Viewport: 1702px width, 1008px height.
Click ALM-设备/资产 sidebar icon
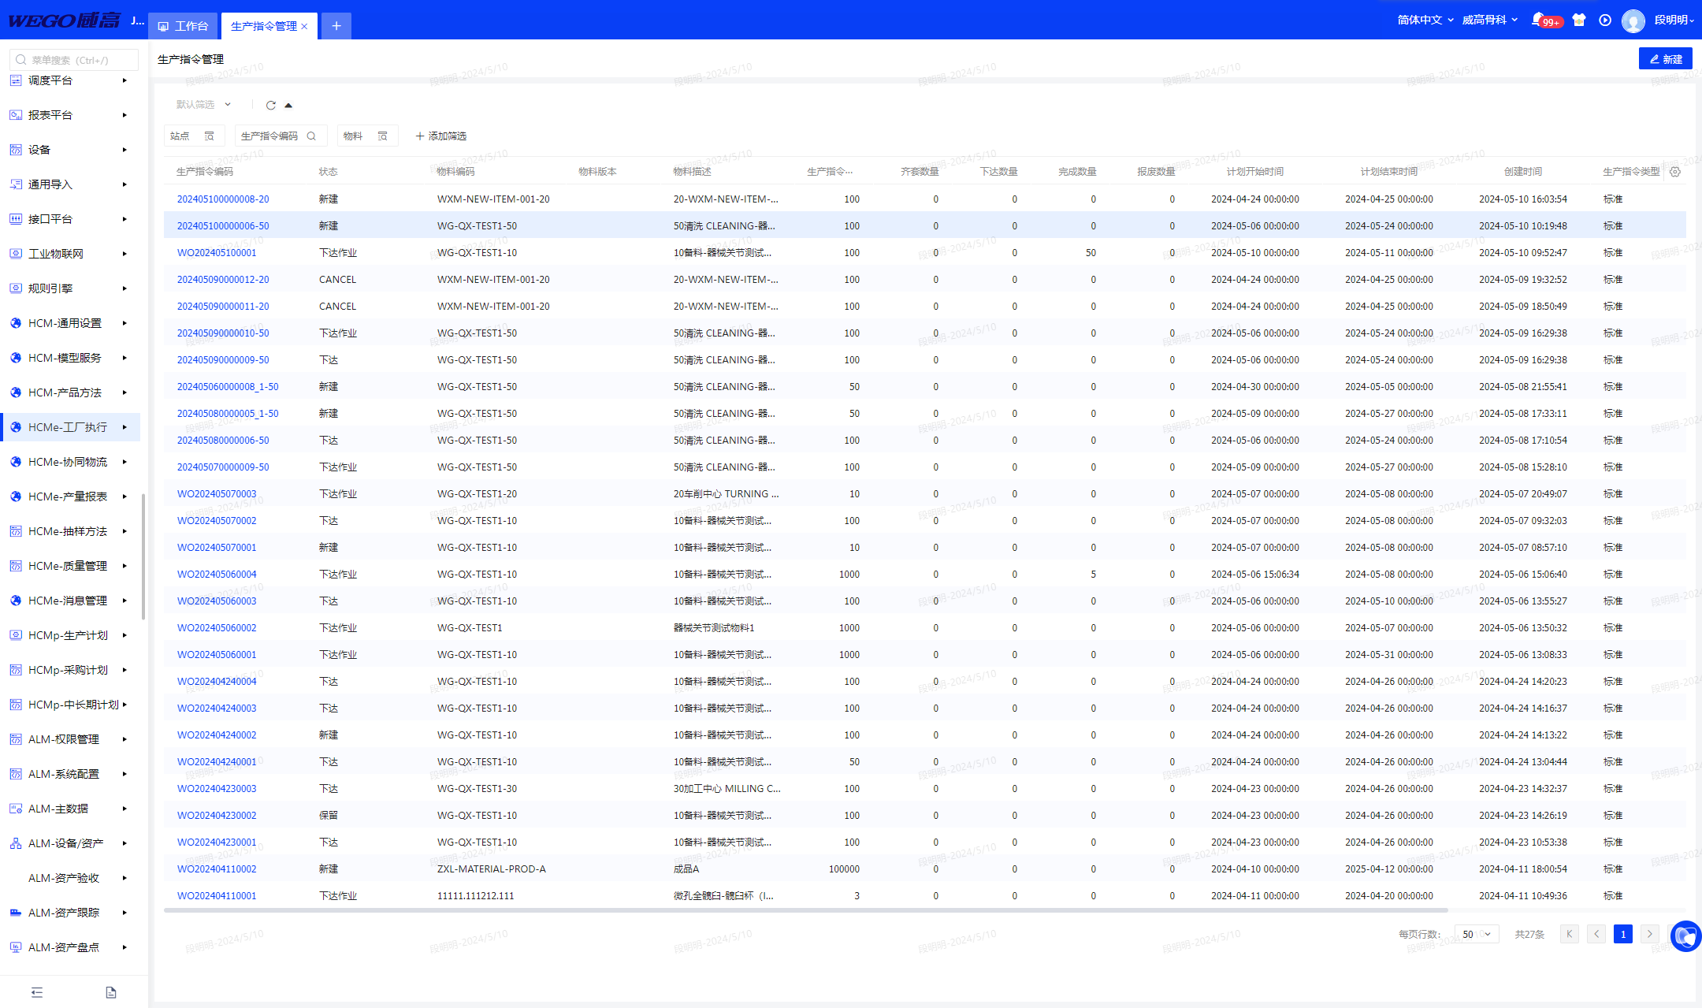coord(16,843)
